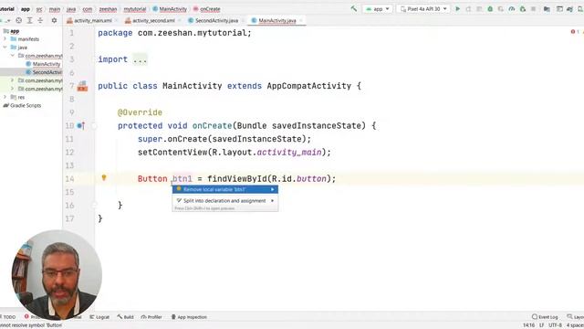The height and width of the screenshot is (329, 584).
Task: Select SecondActivity in project tree
Action: pyautogui.click(x=44, y=72)
